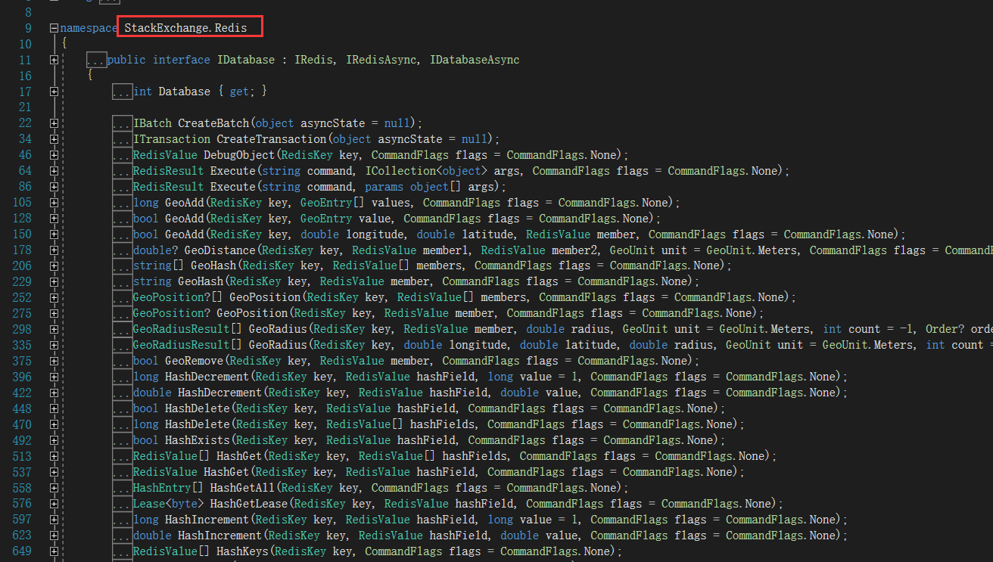Open ellipsis box on line 513 RedisValue[] HashGet
The height and width of the screenshot is (562, 993).
point(122,457)
